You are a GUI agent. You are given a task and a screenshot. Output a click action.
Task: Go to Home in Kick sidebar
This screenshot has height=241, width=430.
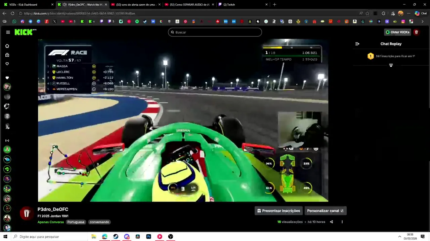coord(7,46)
